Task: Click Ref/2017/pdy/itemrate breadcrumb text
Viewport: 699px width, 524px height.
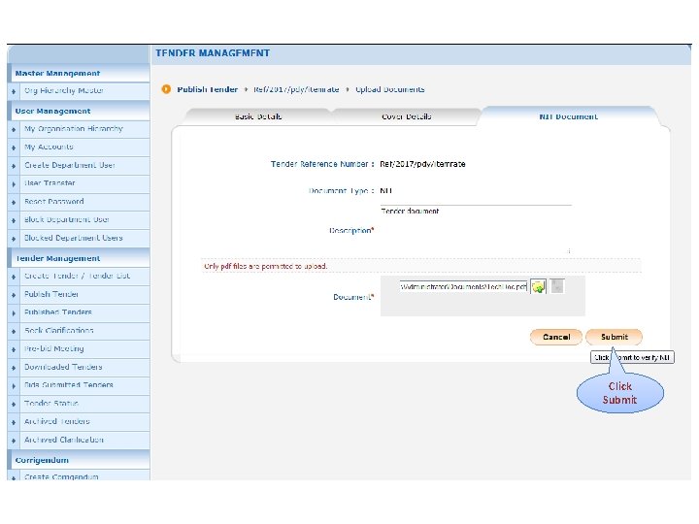Action: point(296,89)
